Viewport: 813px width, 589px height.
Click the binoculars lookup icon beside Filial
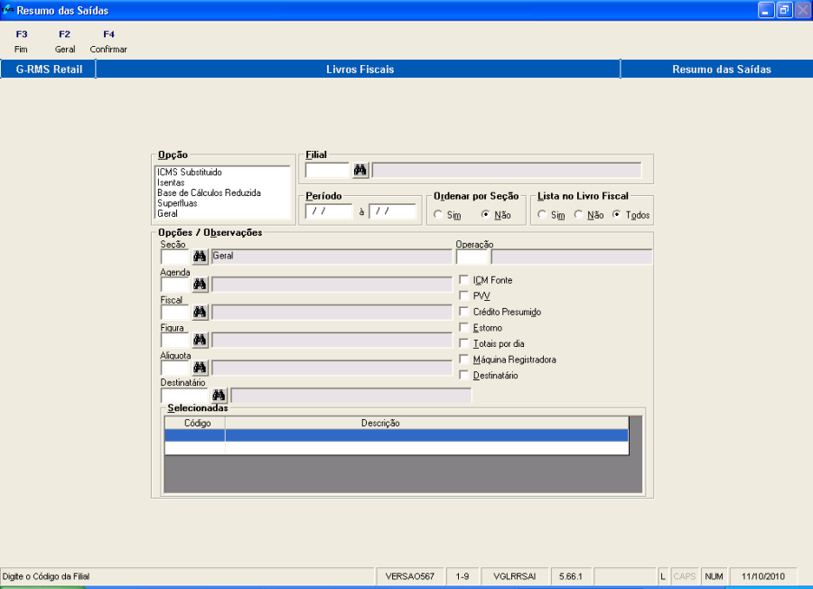[360, 170]
